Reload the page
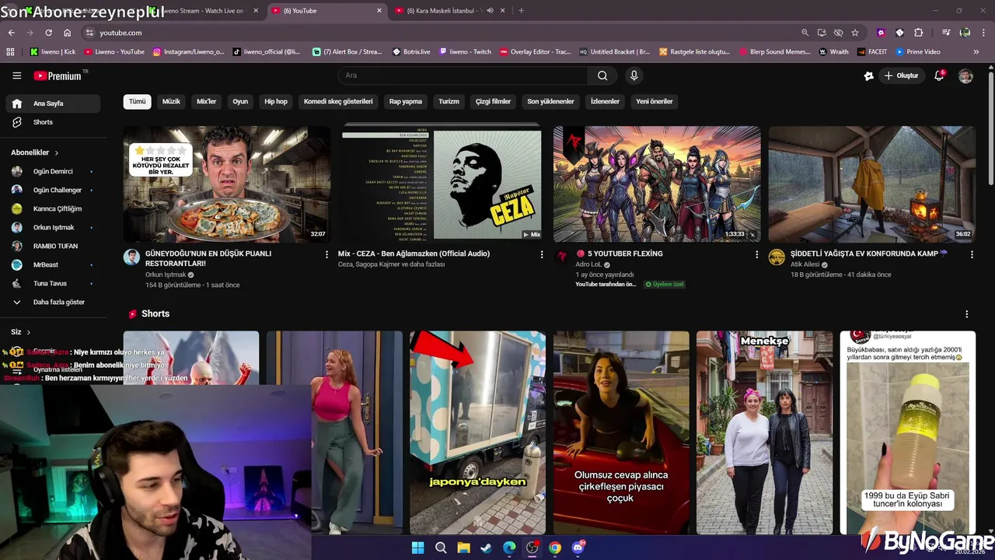Screen dimensions: 995x560 tap(48, 33)
